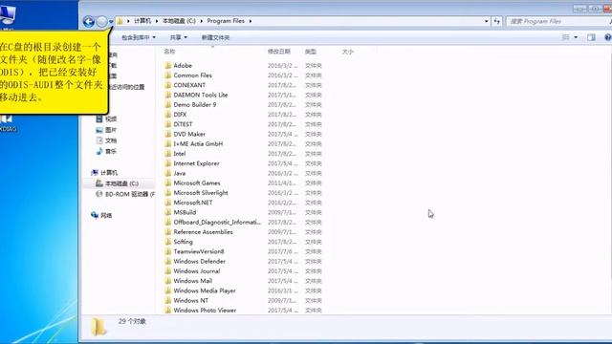This screenshot has height=344, width=612.
Task: Select the Windows Mail folder name
Action: click(193, 281)
